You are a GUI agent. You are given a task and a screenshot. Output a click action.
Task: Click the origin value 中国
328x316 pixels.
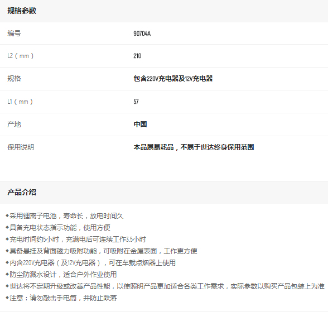(140, 125)
